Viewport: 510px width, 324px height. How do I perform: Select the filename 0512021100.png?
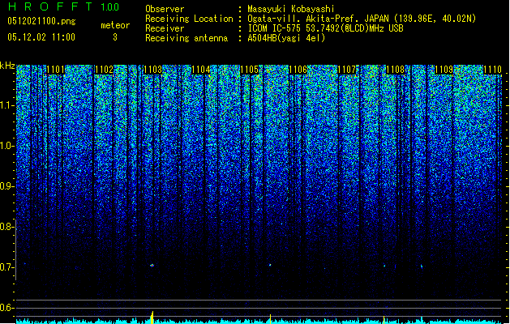41,21
